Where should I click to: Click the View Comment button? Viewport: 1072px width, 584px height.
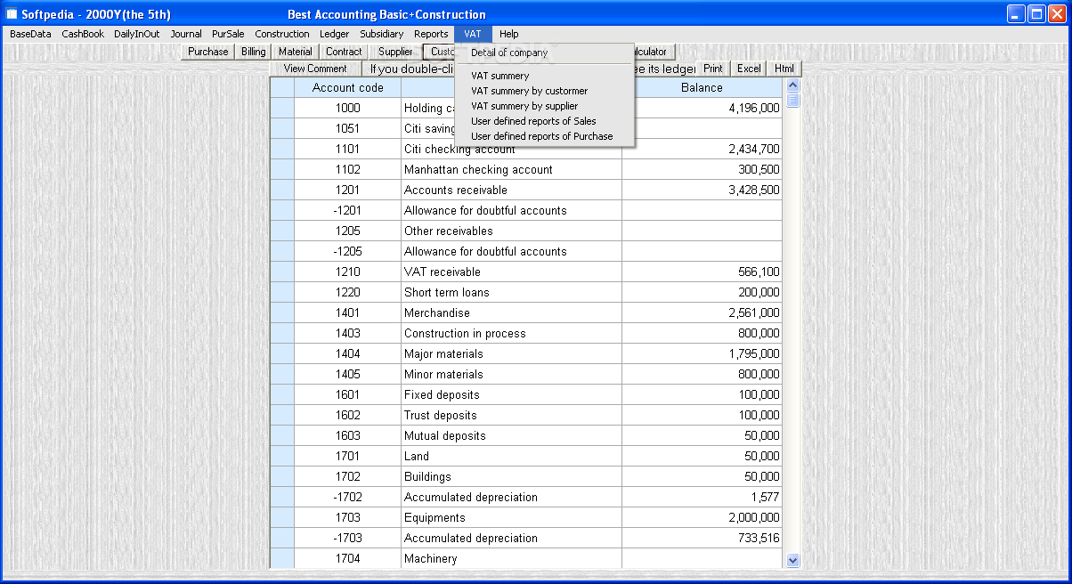315,69
